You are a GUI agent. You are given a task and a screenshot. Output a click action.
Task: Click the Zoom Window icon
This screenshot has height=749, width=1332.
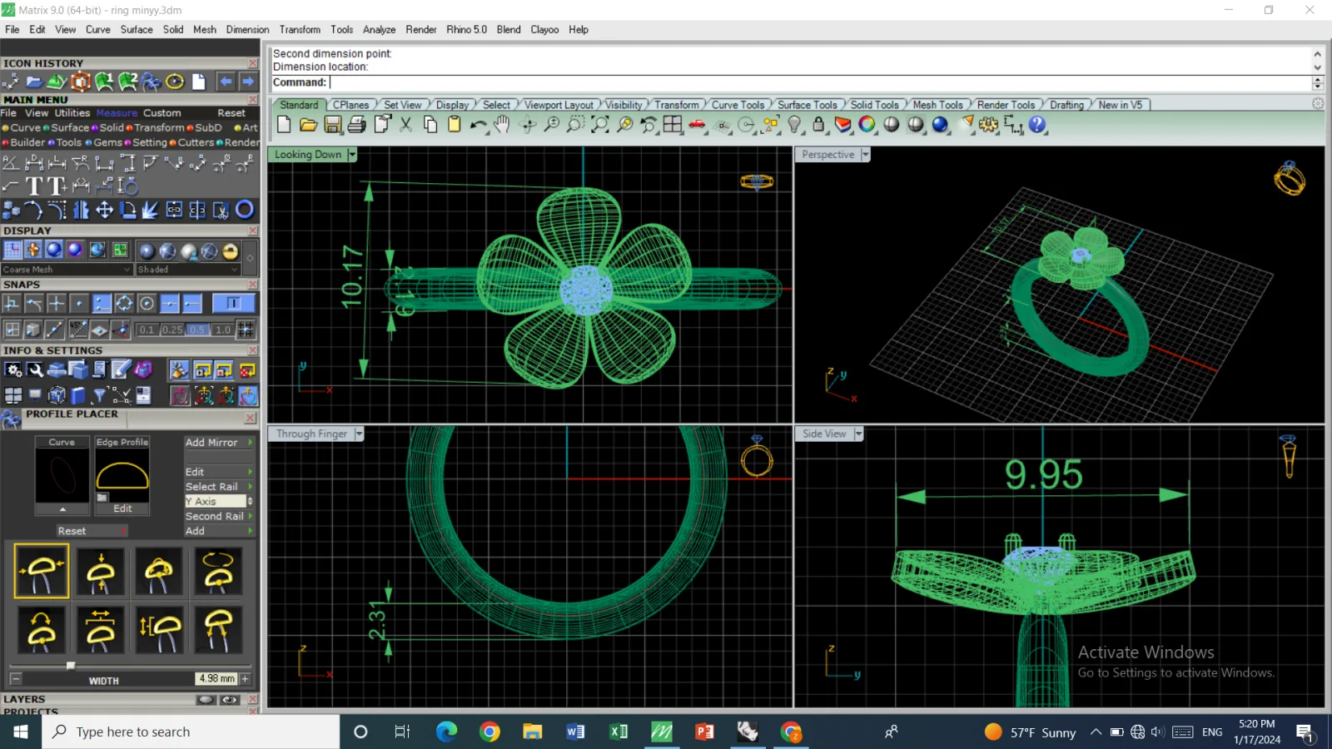[575, 125]
